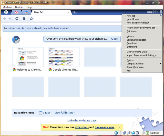Open a new tab with the plus button
This screenshot has height=136, width=164.
click(75, 12)
